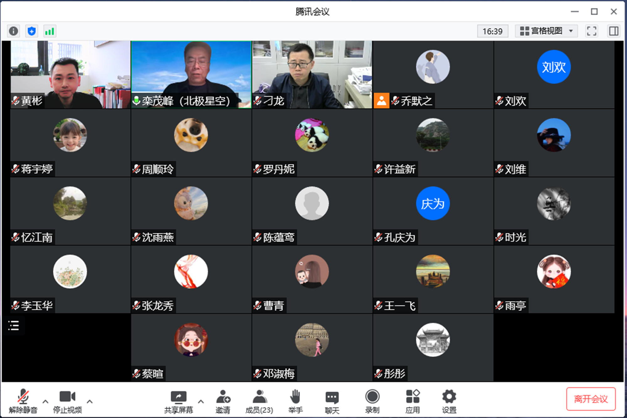Show the side panel with the sidebar icon
Screen dimensions: 627x418
click(614, 31)
